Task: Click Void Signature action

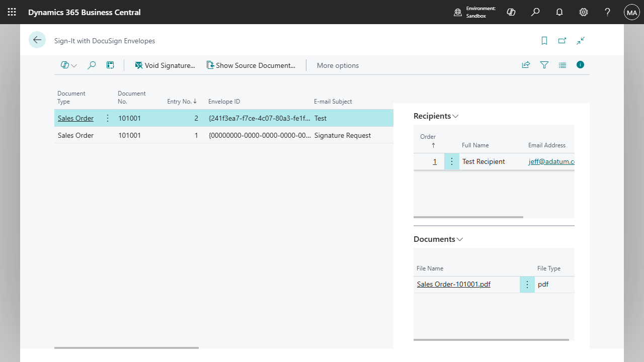Action: tap(165, 65)
